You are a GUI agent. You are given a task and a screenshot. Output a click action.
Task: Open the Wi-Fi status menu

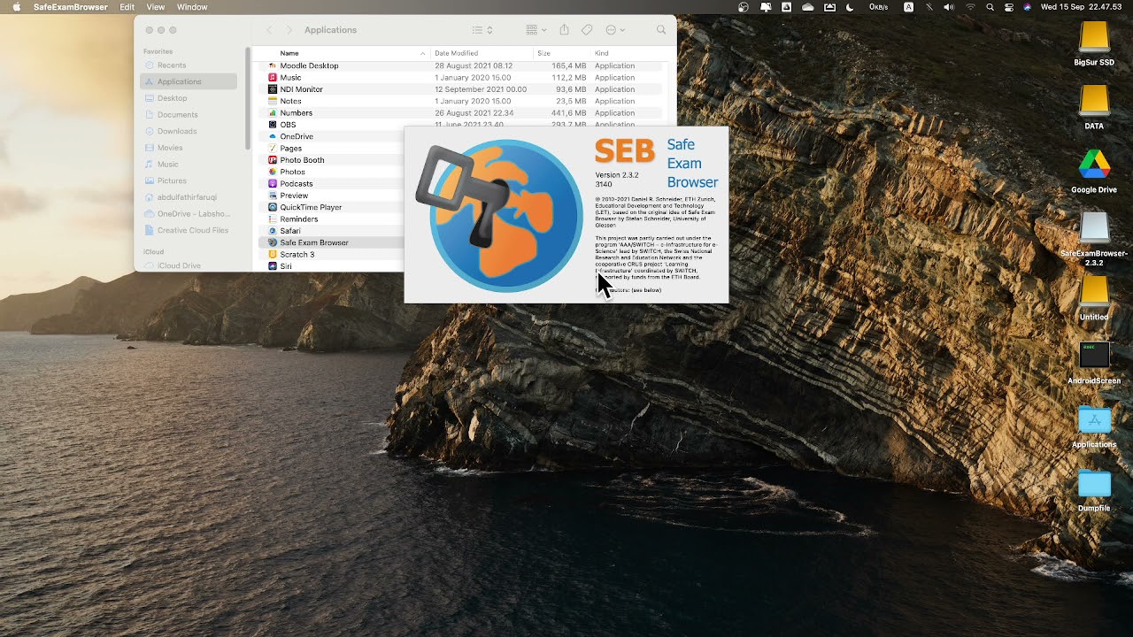(x=970, y=7)
